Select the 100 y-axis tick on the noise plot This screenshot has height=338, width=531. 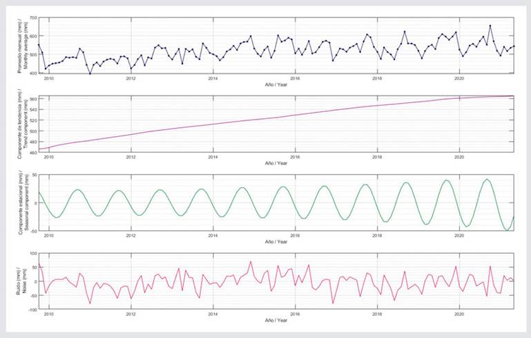coord(31,254)
